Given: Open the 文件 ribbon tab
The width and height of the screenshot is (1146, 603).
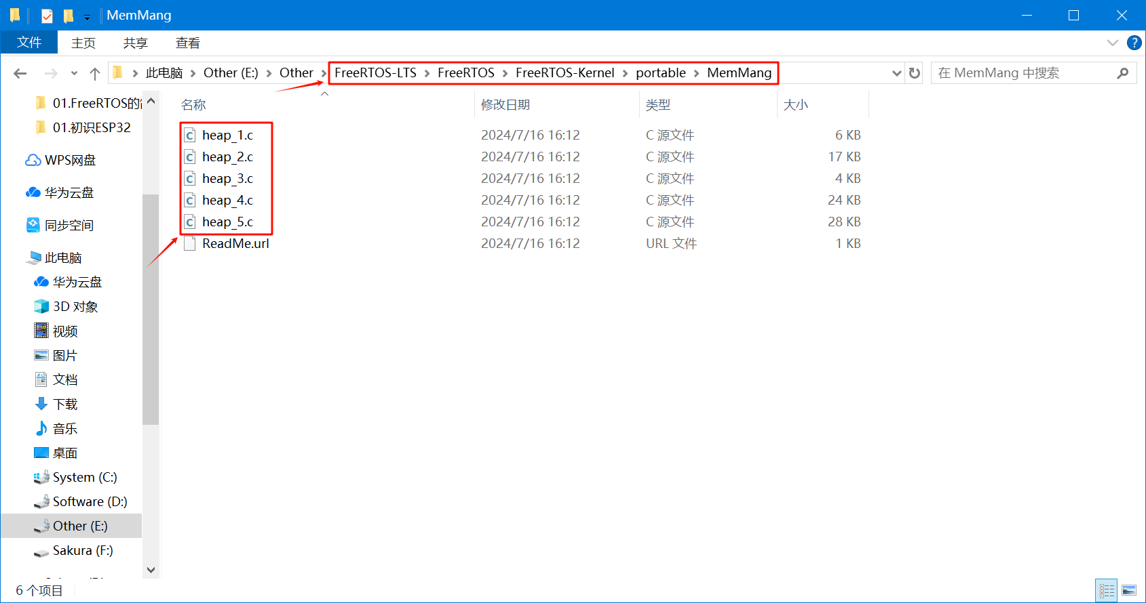Looking at the screenshot, I should pos(29,43).
